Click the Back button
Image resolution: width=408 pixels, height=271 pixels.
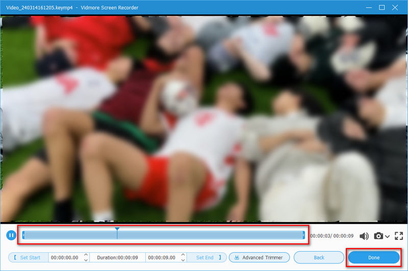319,257
